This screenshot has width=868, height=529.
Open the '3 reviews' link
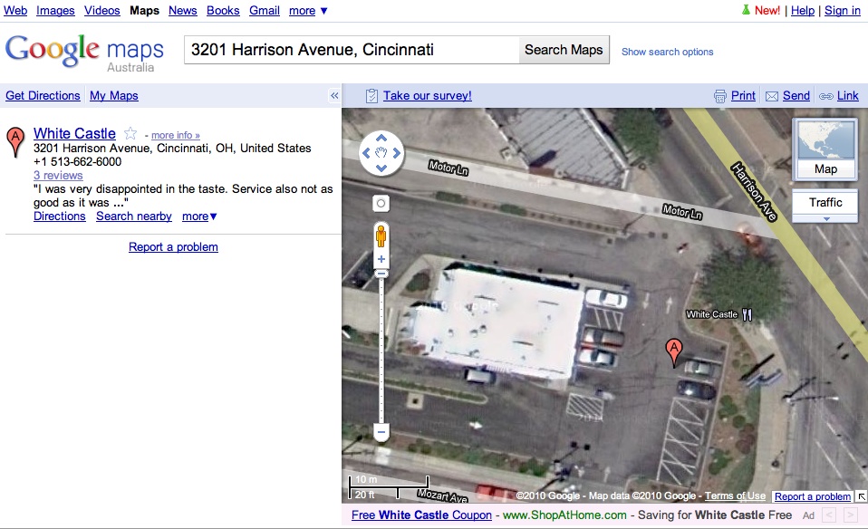(x=58, y=176)
